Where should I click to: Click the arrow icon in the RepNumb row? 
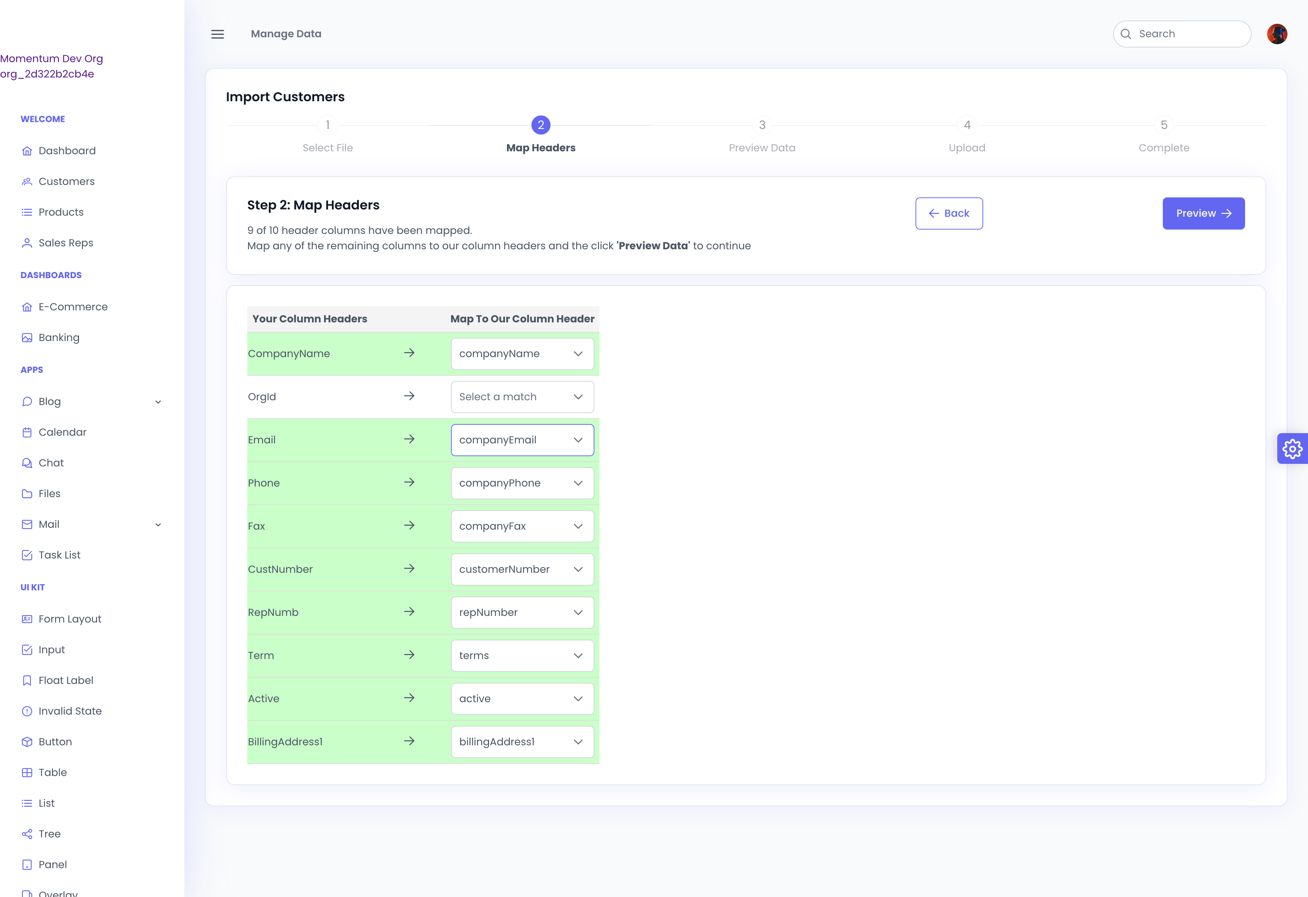click(x=409, y=612)
